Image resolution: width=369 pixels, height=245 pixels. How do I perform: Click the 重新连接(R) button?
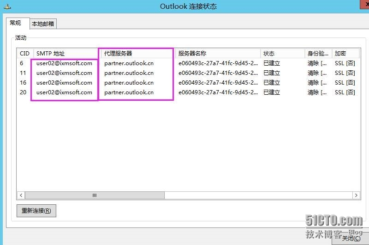[x=36, y=211]
